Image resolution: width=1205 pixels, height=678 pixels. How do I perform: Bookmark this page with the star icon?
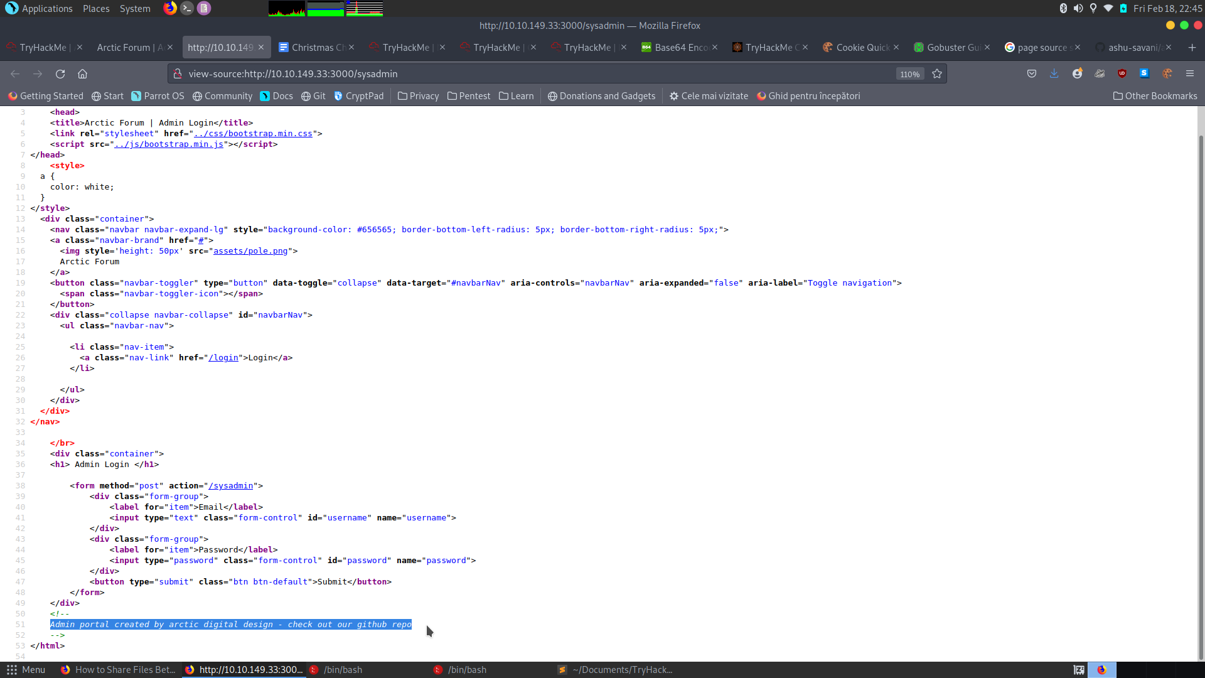pos(937,74)
